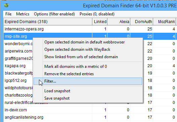This screenshot has height=122, width=177.
Task: Choose Mark all domains with a metric of 0
Action: (88, 67)
